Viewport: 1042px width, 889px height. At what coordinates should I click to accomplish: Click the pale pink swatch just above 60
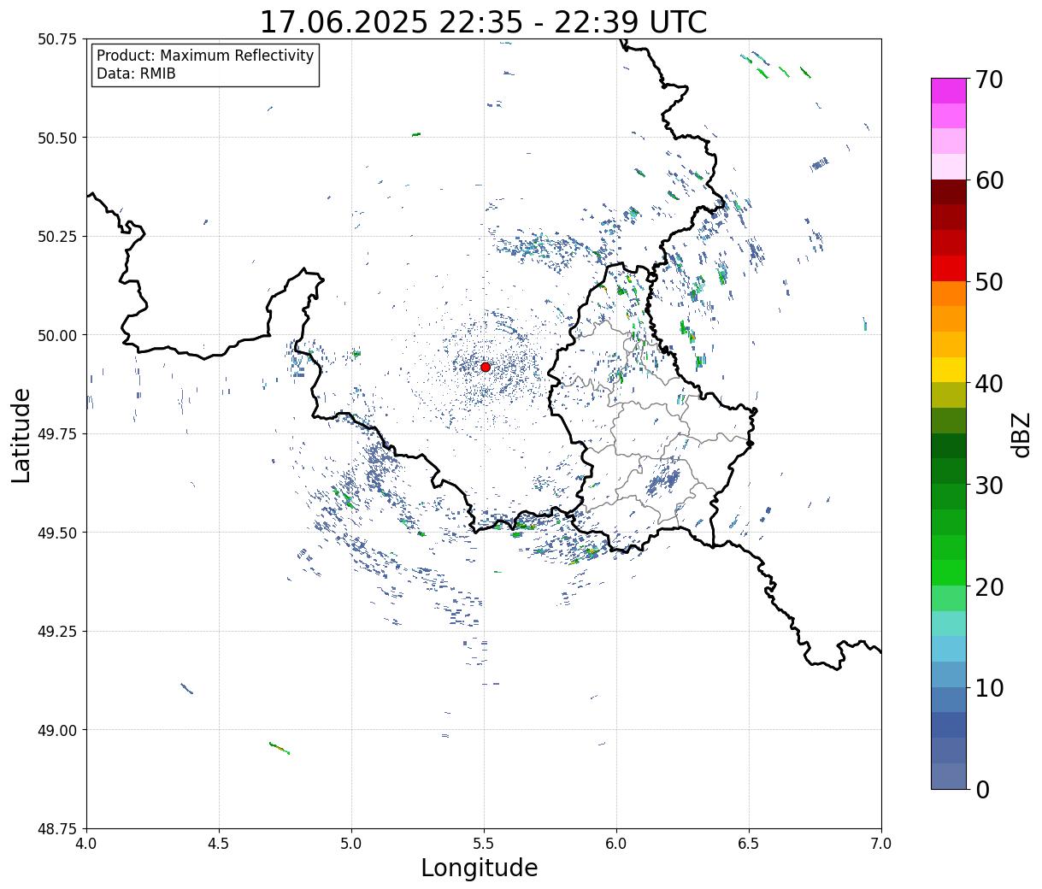pyautogui.click(x=949, y=167)
